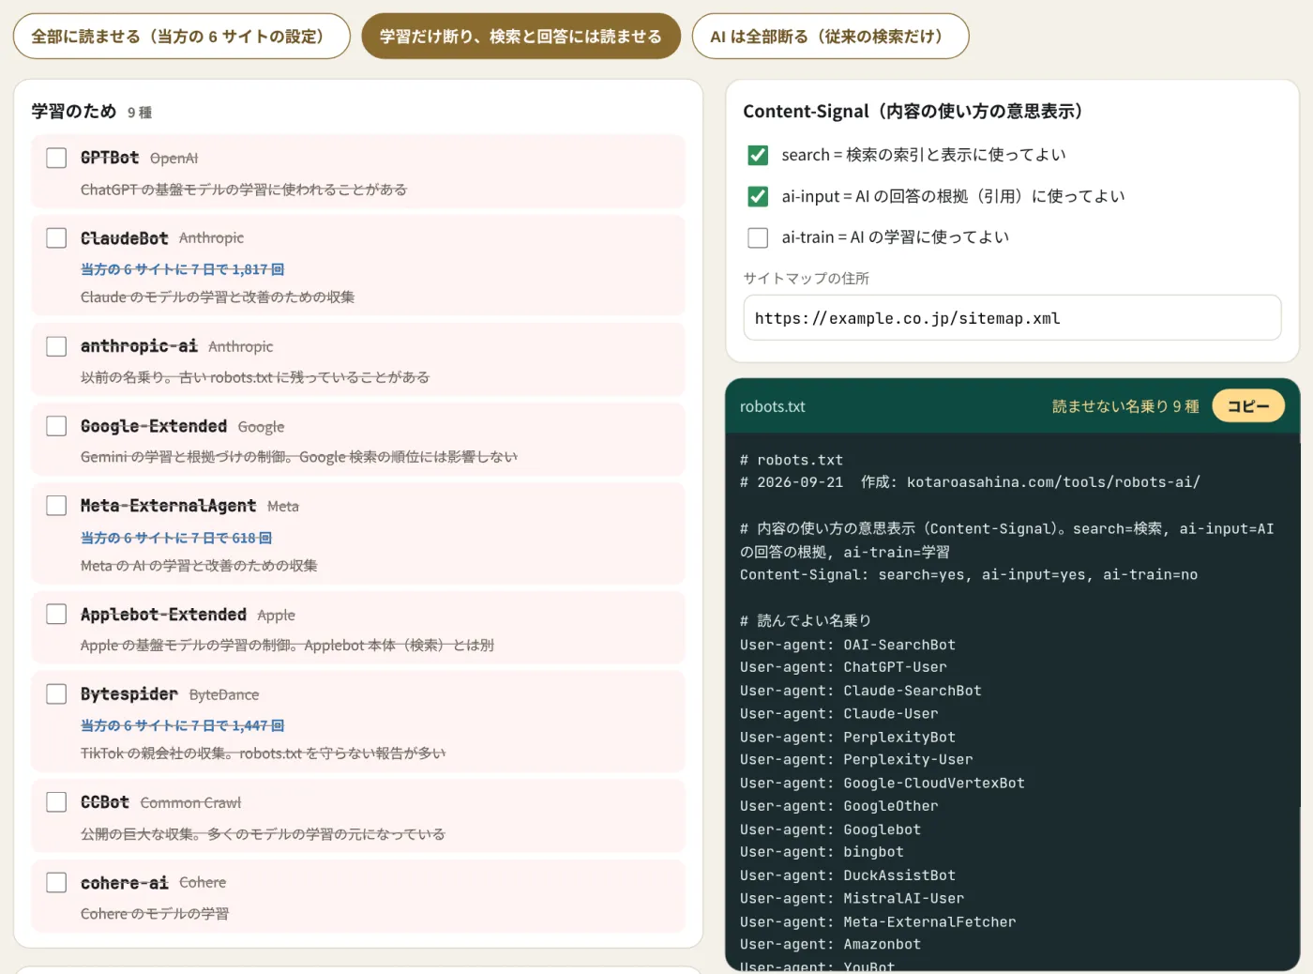The image size is (1313, 974).
Task: Click the GPTBot agent name
Action: [x=110, y=158]
